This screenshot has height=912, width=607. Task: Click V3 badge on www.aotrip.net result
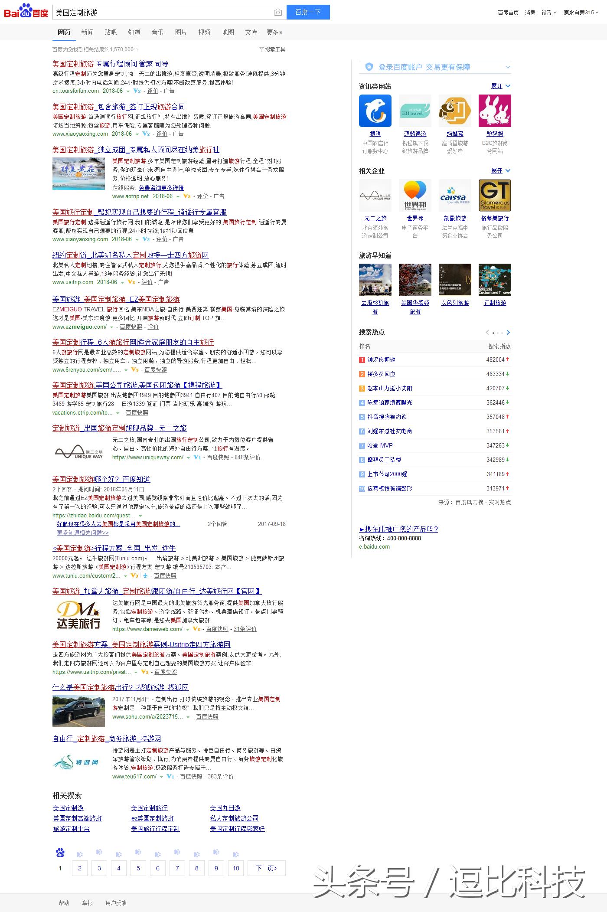pyautogui.click(x=187, y=196)
